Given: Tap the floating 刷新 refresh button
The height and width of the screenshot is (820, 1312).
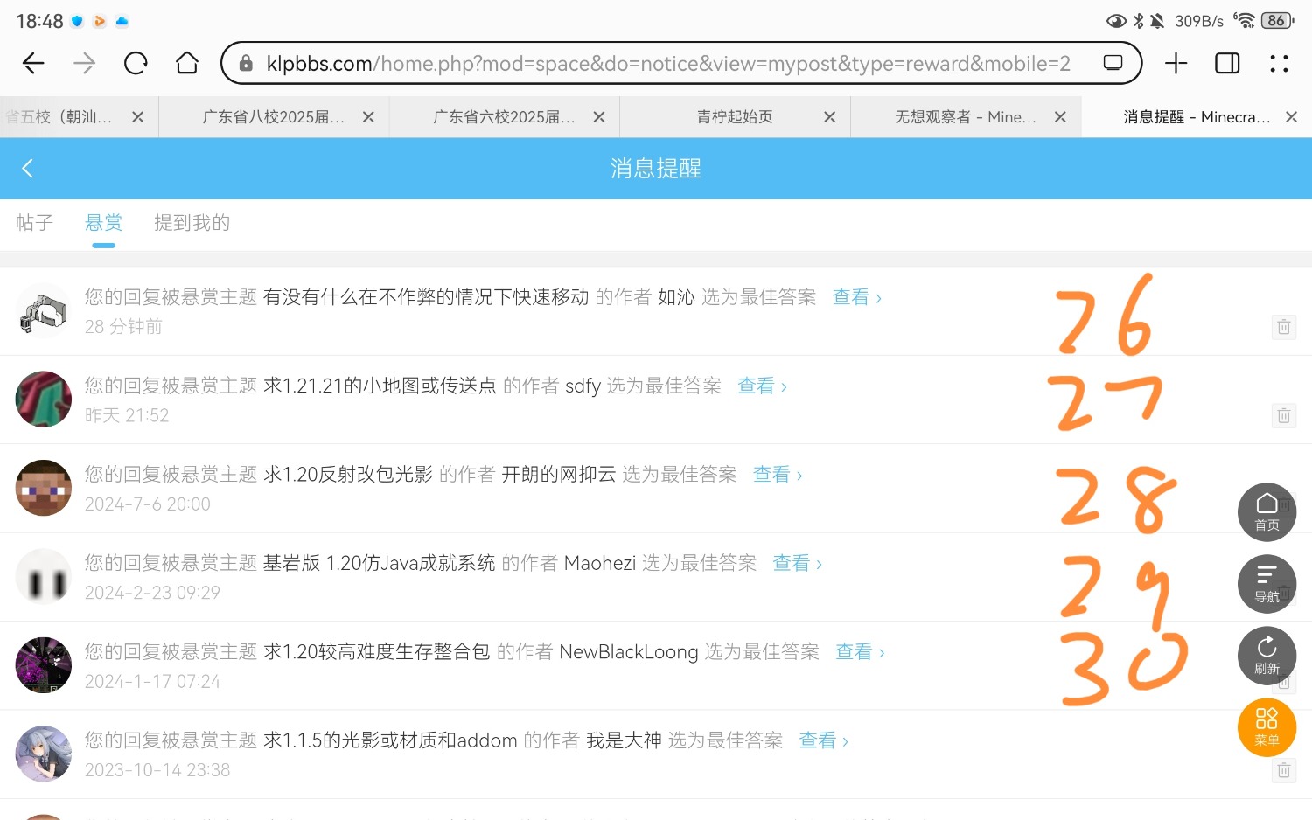Looking at the screenshot, I should [x=1267, y=655].
